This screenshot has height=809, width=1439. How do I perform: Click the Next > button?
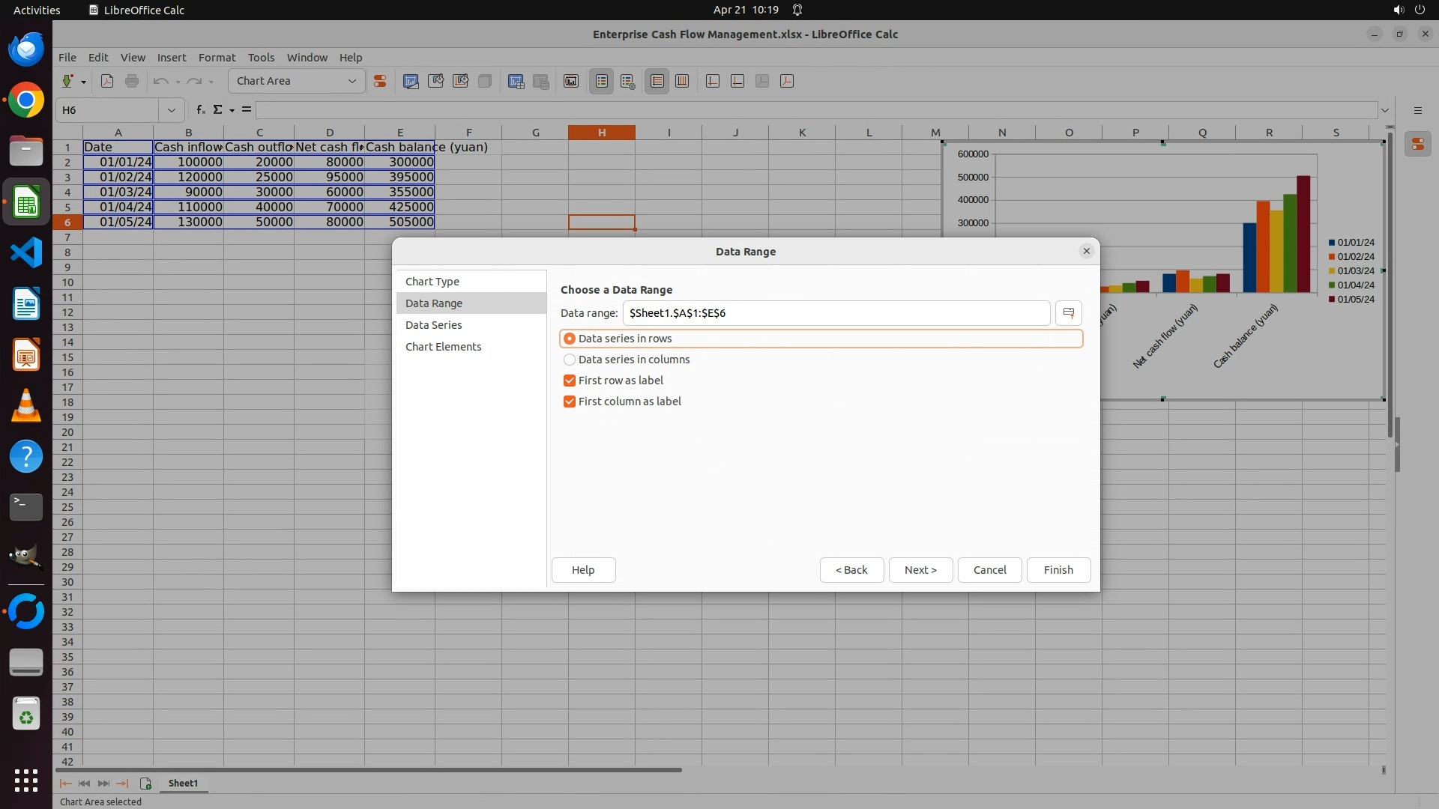(x=920, y=570)
